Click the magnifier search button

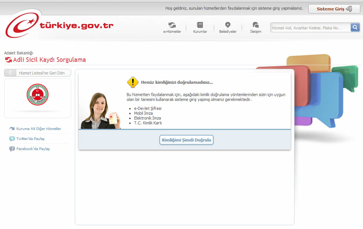pos(355,28)
